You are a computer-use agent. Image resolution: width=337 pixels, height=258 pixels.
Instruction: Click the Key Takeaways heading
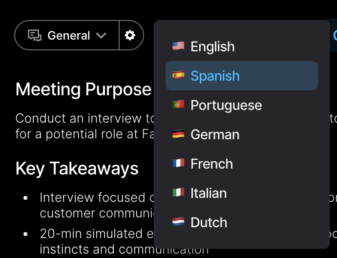77,169
